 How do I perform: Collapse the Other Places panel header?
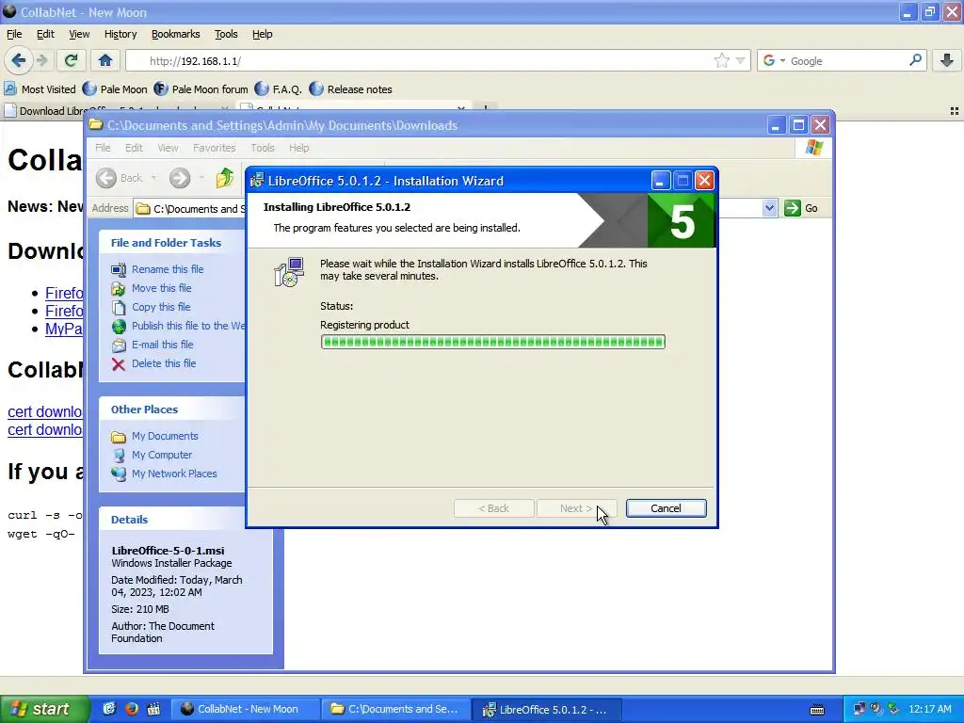pos(172,410)
